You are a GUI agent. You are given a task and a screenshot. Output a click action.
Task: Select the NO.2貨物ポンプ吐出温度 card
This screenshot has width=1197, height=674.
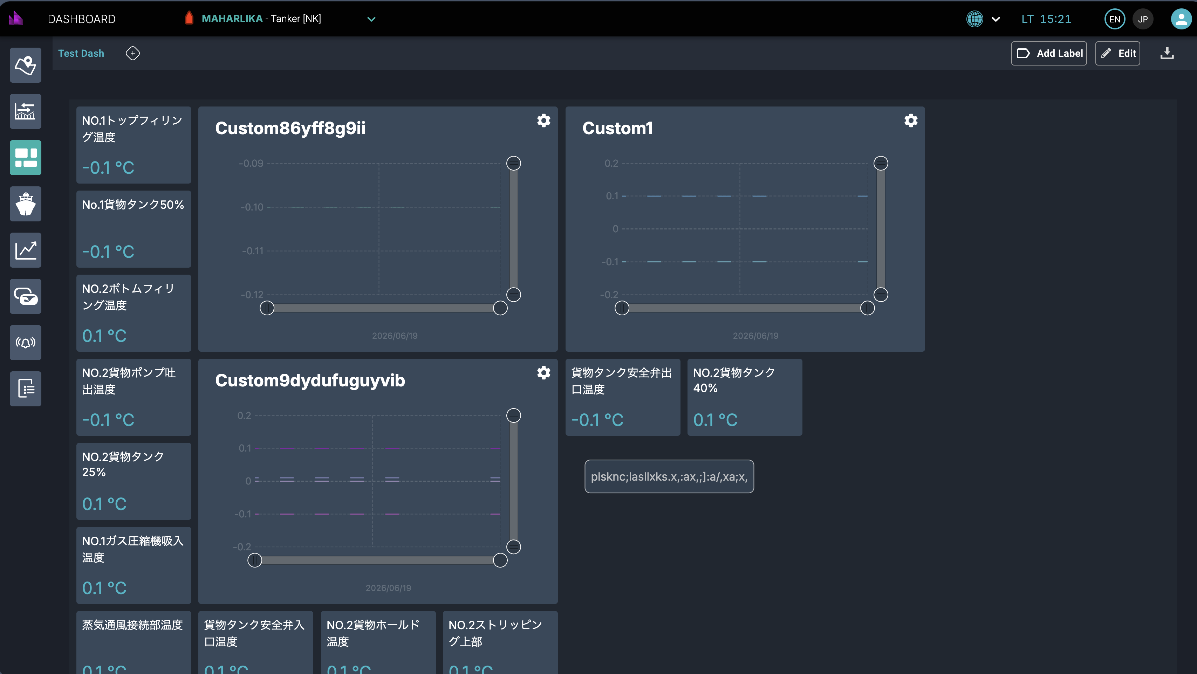pyautogui.click(x=134, y=397)
